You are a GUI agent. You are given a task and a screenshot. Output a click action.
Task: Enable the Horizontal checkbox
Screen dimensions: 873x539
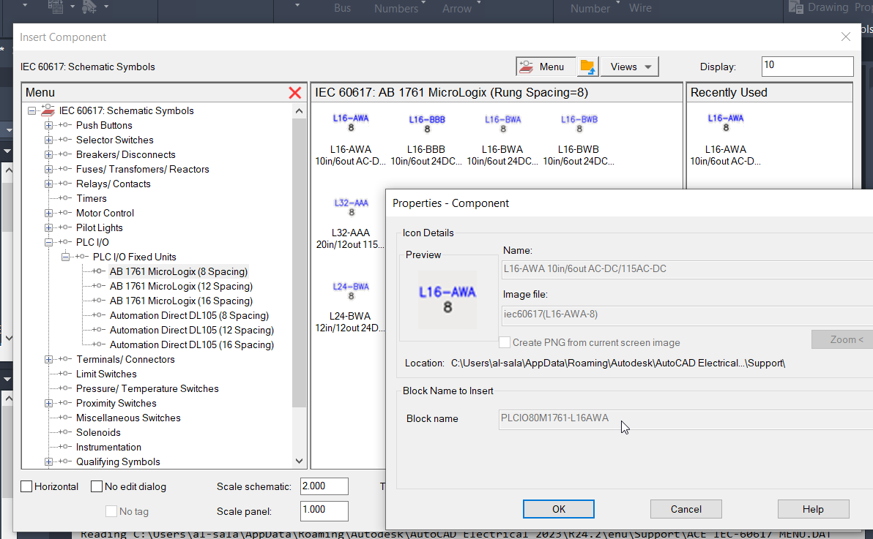pyautogui.click(x=26, y=486)
